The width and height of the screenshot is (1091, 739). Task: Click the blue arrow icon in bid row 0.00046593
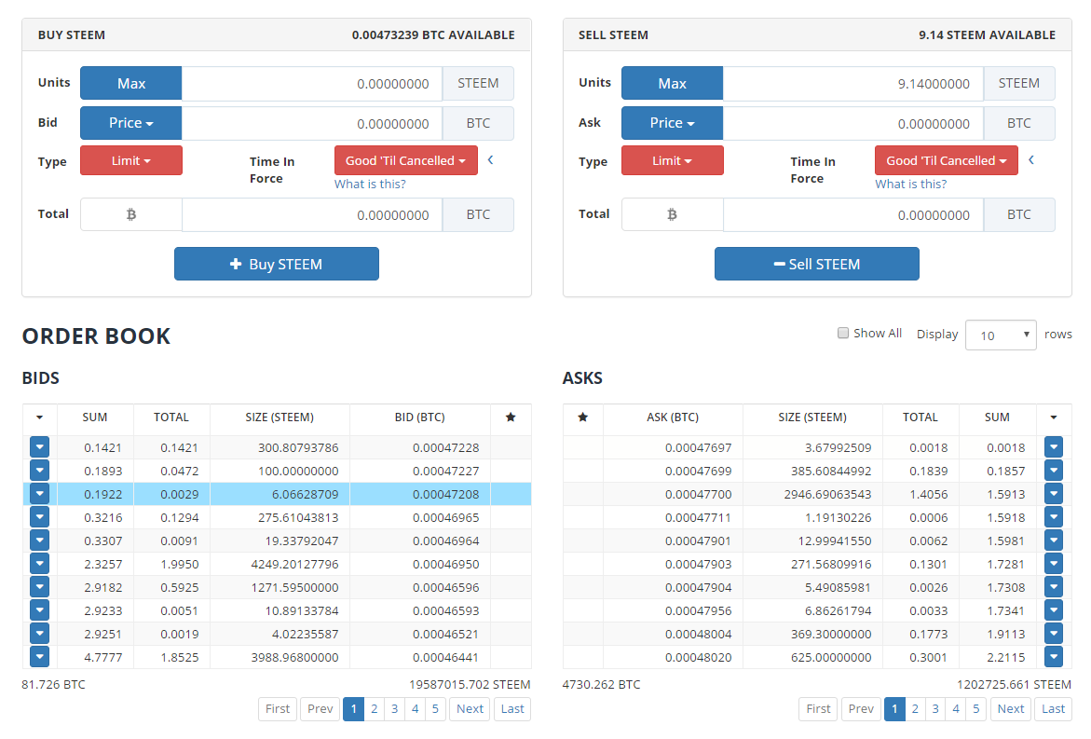40,610
